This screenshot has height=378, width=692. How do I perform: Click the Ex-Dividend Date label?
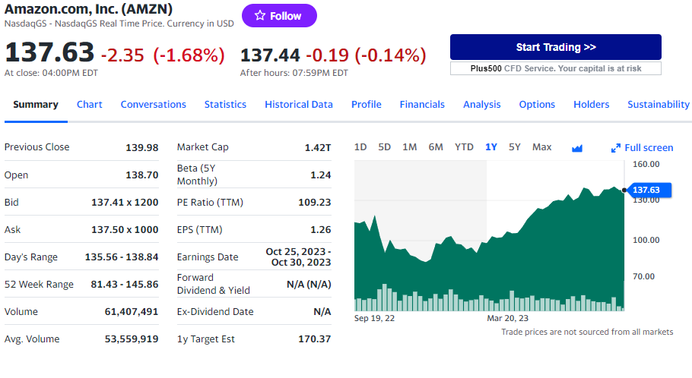tap(215, 311)
